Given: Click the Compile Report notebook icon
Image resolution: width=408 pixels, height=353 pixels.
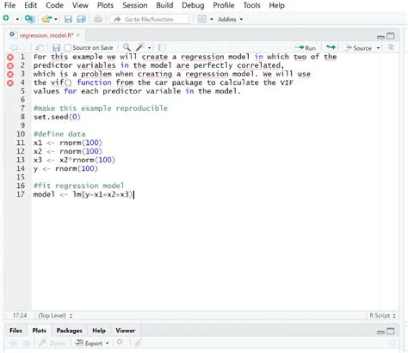Looking at the screenshot, I should point(162,48).
